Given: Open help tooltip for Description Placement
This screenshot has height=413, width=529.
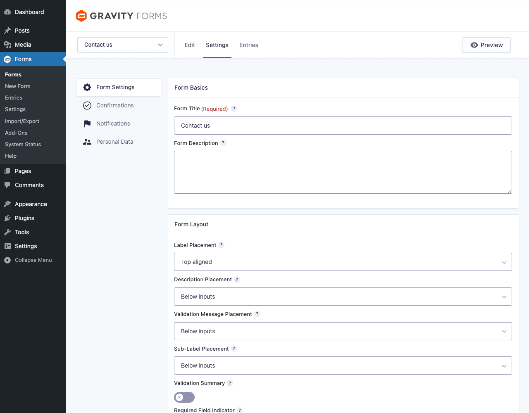Looking at the screenshot, I should pyautogui.click(x=237, y=280).
